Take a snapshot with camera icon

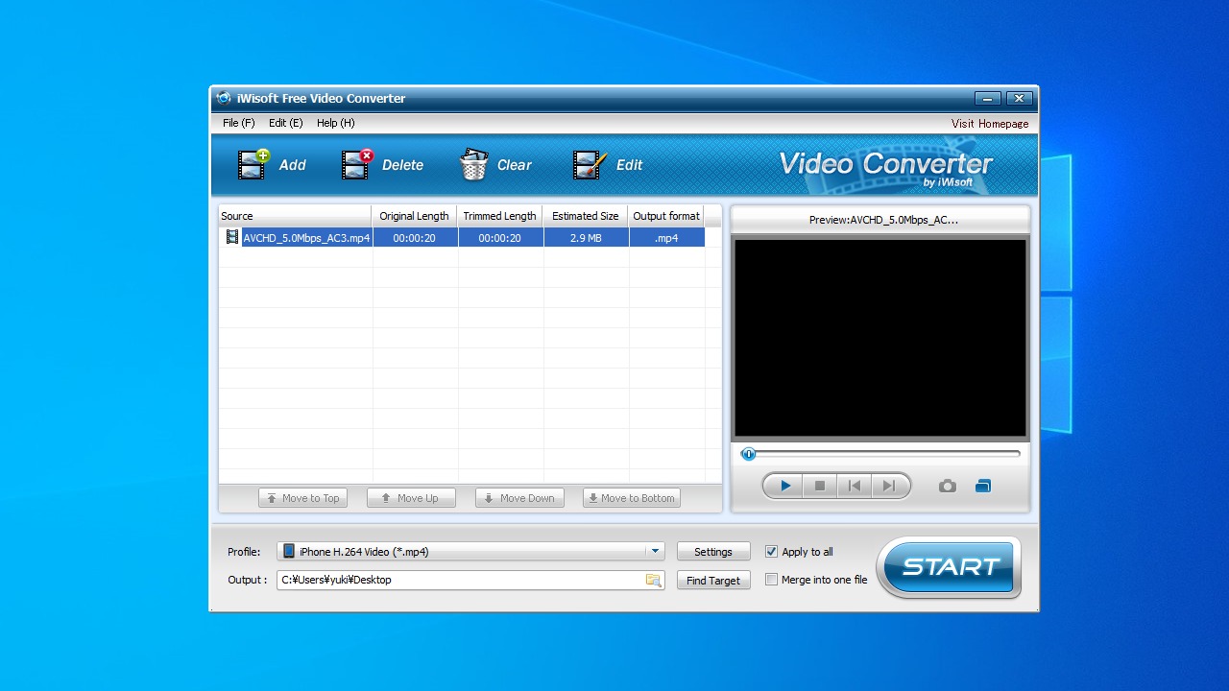(x=948, y=487)
